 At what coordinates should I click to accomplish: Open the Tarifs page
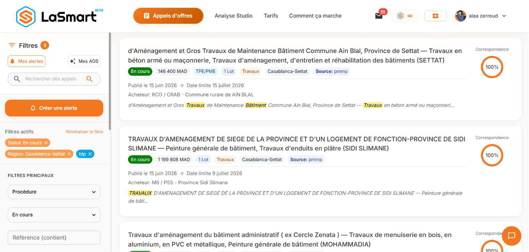pos(271,16)
